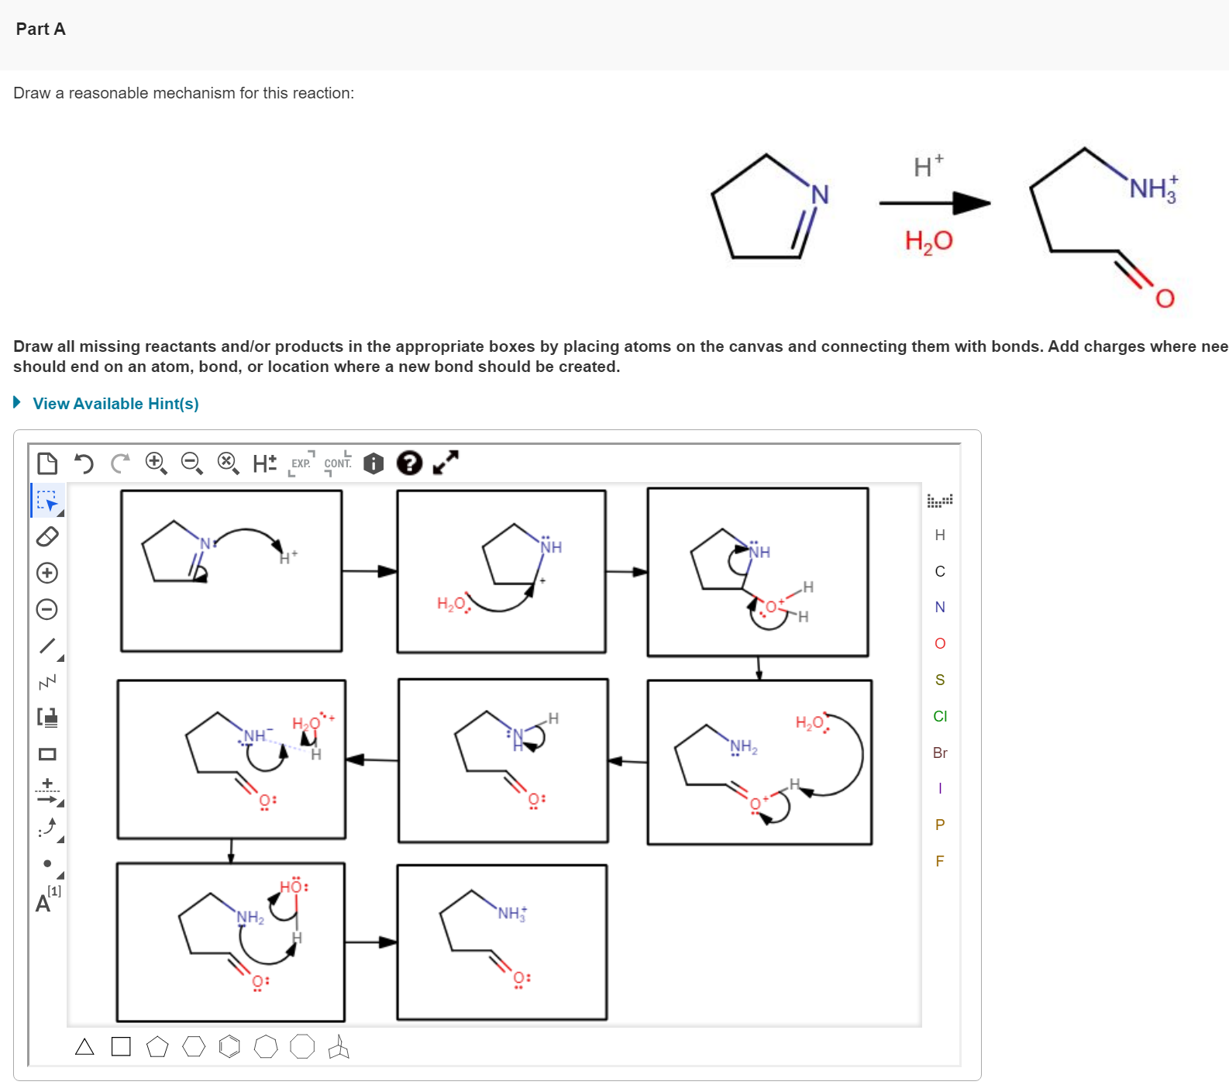The image size is (1229, 1085).
Task: Click the H2O label in second box
Action: 453,604
